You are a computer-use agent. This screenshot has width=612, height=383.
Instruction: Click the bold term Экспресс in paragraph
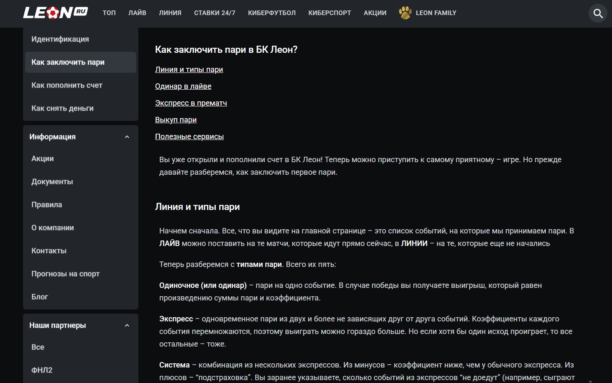pos(176,319)
